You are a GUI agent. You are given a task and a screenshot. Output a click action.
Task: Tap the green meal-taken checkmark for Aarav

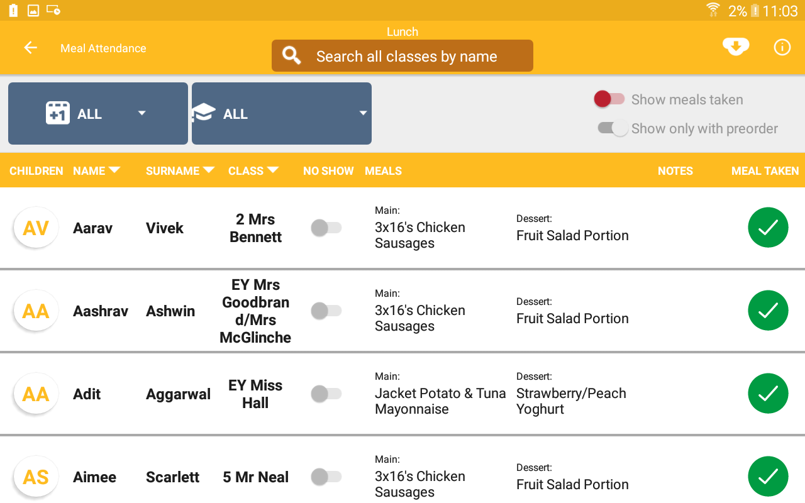[768, 228]
